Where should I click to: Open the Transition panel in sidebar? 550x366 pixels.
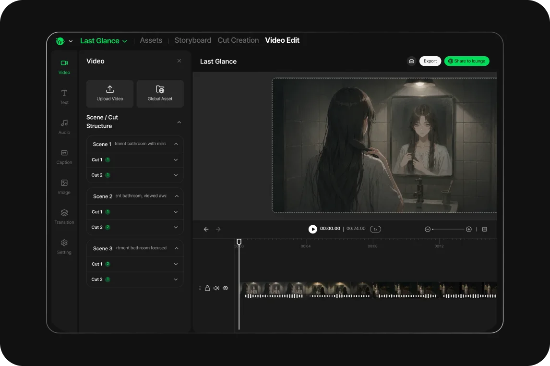pos(64,217)
